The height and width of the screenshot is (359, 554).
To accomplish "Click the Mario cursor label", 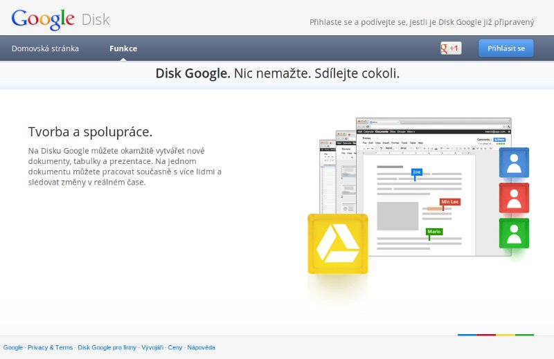I will coord(434,232).
